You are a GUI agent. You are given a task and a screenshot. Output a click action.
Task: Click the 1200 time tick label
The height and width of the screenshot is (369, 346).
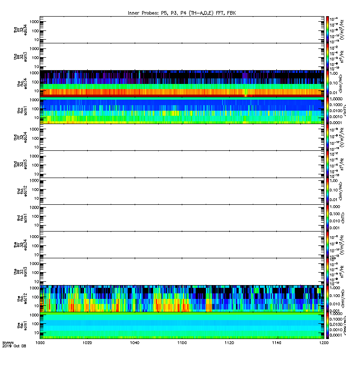pyautogui.click(x=324, y=343)
